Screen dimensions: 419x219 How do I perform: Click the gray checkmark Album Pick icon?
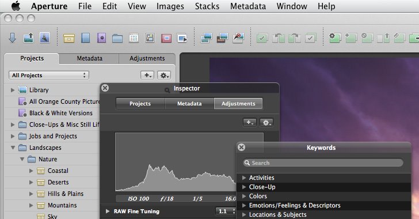tap(310, 38)
